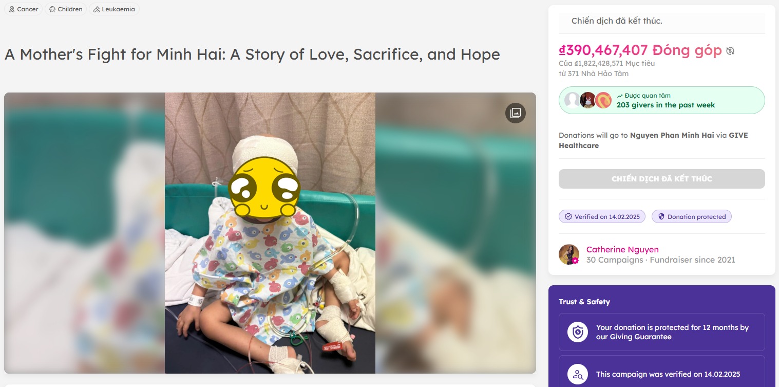This screenshot has height=387, width=779.
Task: Click the third giver avatar icon
Action: pos(603,100)
